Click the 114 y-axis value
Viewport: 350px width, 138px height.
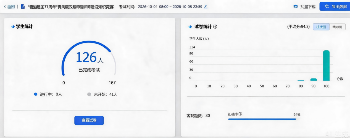point(192,47)
